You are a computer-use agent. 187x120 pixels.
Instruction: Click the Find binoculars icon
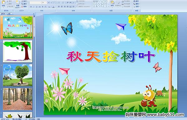pyautogui.click(x=136, y=1)
